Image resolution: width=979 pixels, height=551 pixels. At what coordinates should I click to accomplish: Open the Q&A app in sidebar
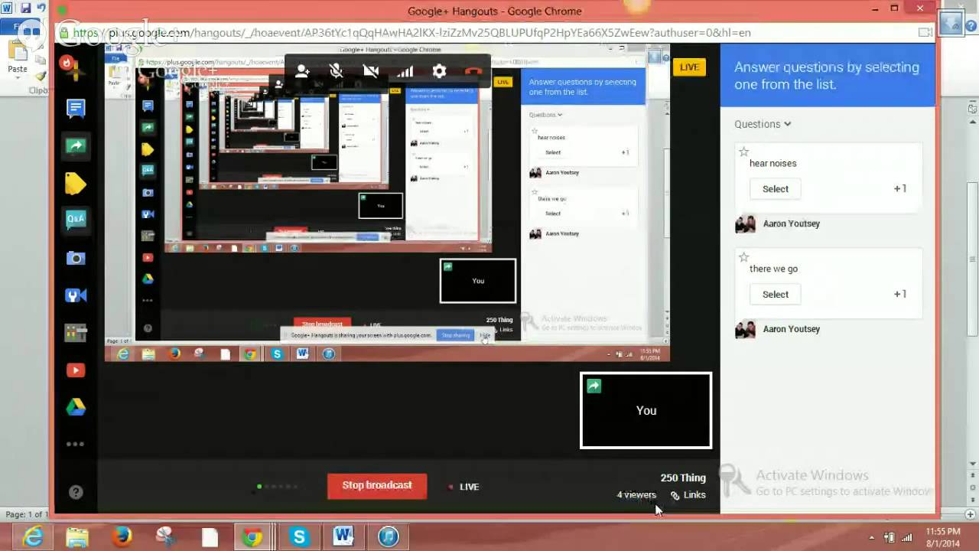76,220
